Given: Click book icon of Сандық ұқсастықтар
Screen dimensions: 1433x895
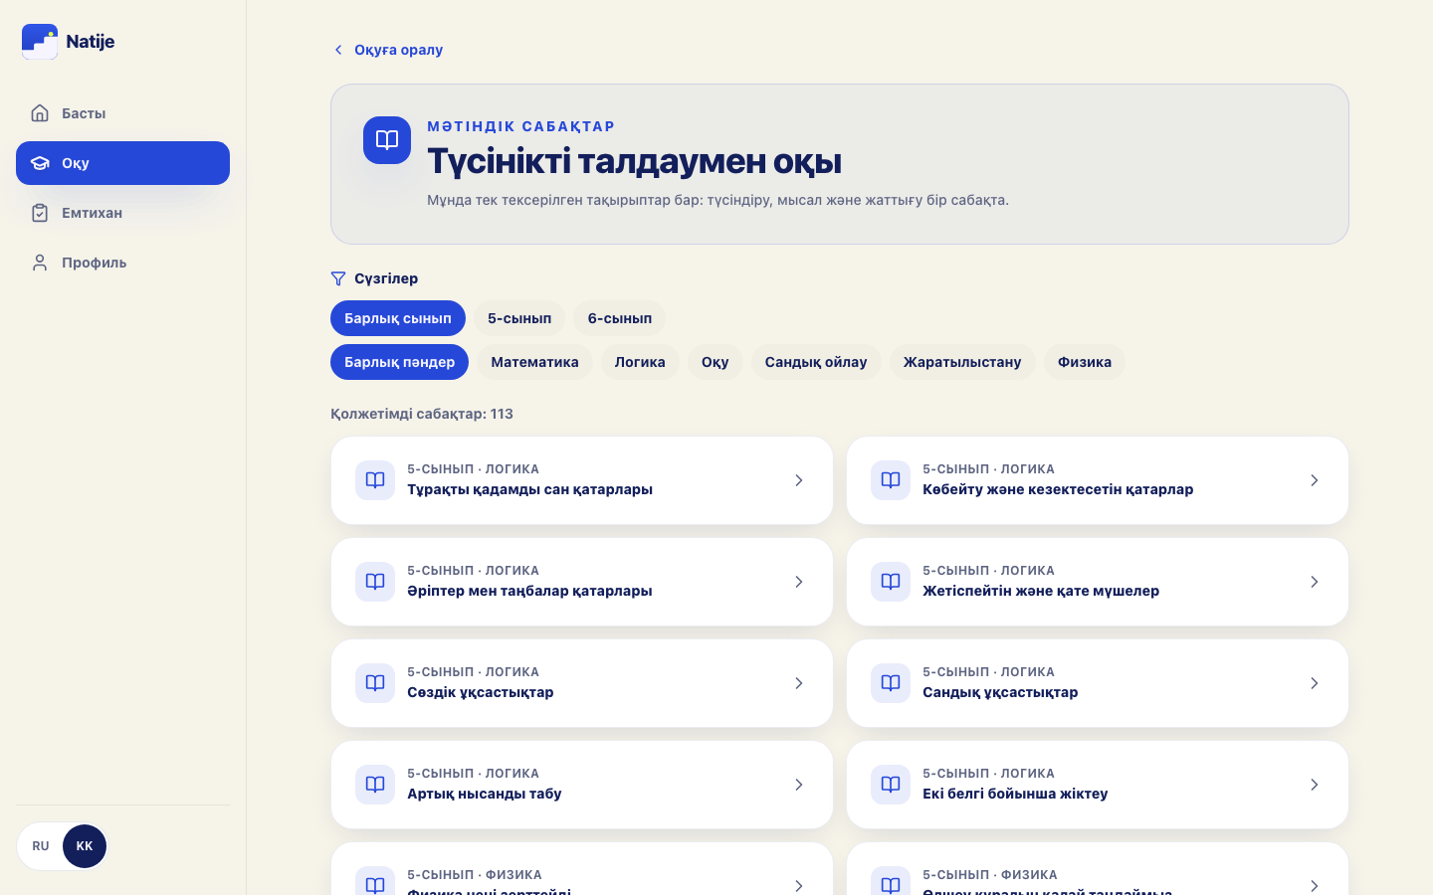Looking at the screenshot, I should 891,683.
